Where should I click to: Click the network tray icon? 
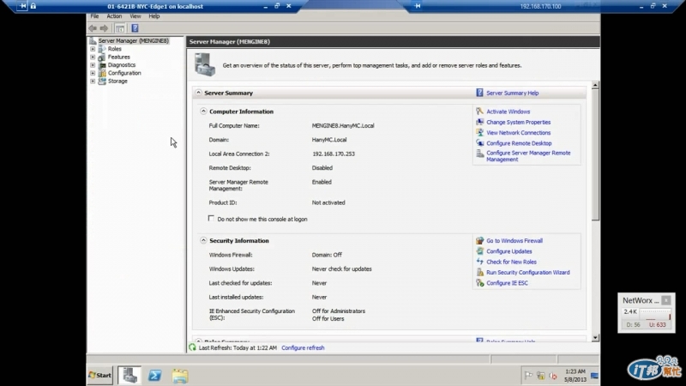(541, 376)
